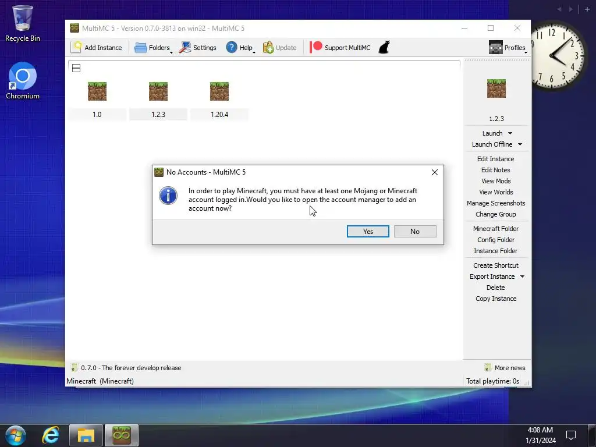The image size is (596, 447).
Task: Click Create Shortcut
Action: tap(496, 265)
